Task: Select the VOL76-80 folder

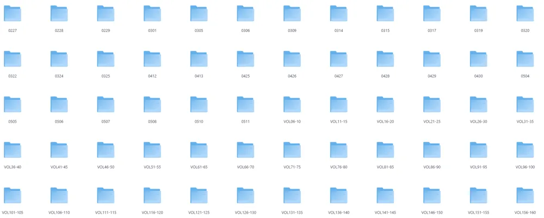Action: pos(339,150)
